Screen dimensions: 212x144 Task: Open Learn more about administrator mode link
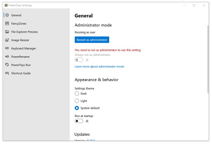pyautogui.click(x=99, y=66)
